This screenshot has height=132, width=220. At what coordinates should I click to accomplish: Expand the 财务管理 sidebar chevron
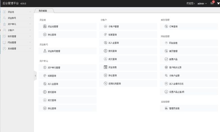[x=30, y=36]
